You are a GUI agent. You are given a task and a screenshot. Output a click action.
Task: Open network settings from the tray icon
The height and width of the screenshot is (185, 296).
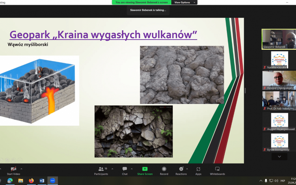coord(271,181)
